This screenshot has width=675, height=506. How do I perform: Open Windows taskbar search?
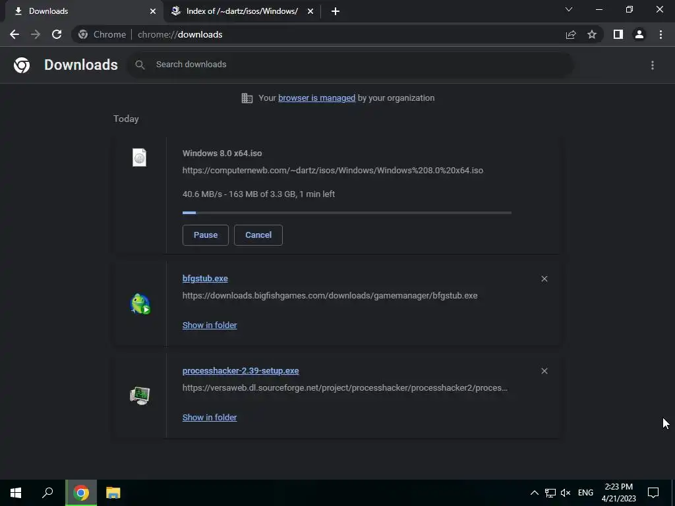[x=47, y=493]
